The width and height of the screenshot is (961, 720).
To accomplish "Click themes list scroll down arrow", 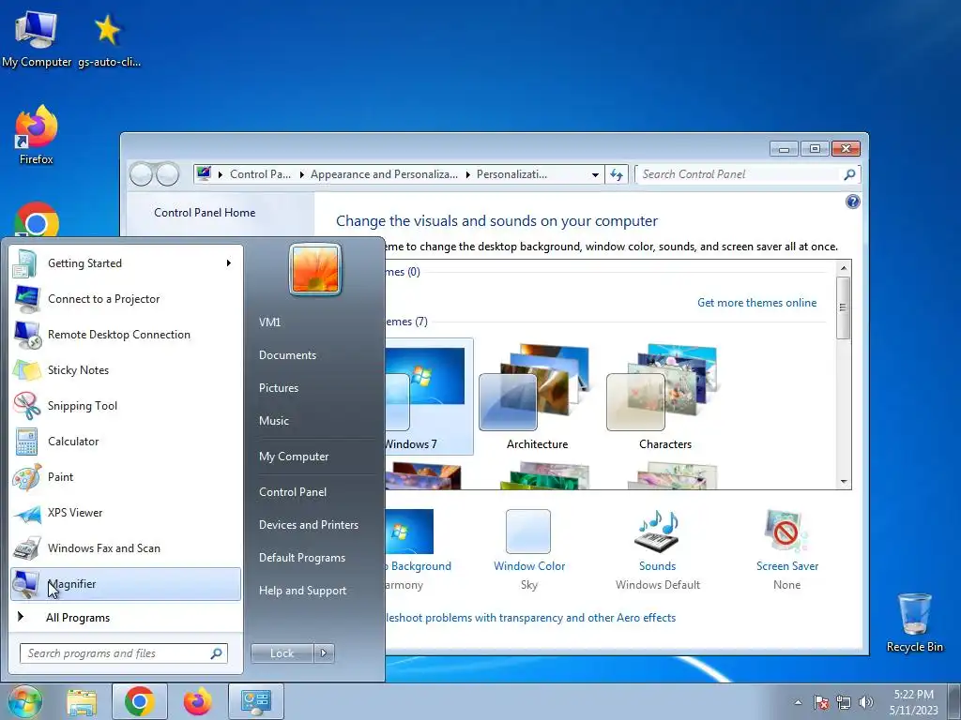I will click(844, 482).
